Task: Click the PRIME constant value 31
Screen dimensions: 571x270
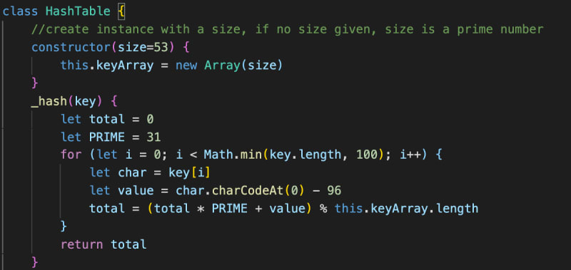Action: (x=153, y=137)
